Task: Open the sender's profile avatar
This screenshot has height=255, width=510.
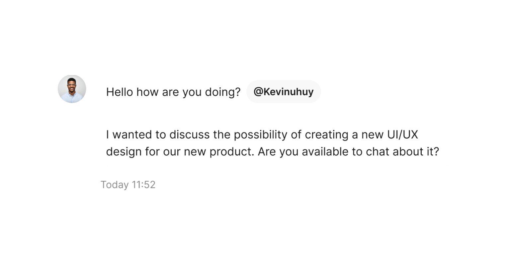Action: [x=72, y=89]
